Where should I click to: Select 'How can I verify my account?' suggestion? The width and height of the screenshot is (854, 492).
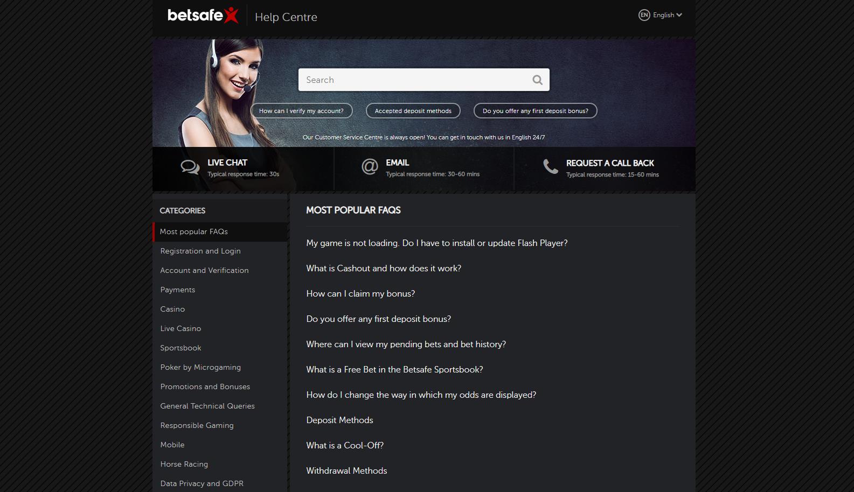tap(301, 111)
